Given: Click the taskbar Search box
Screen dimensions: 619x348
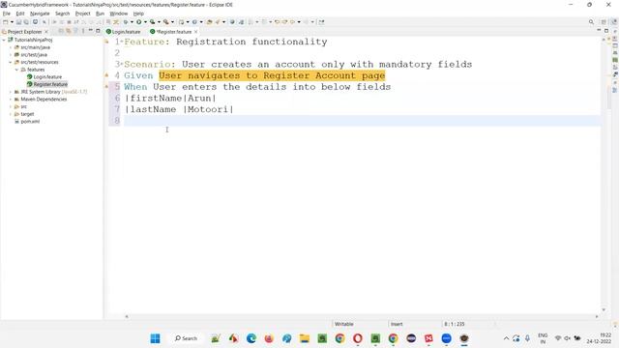Looking at the screenshot, I should coord(186,338).
